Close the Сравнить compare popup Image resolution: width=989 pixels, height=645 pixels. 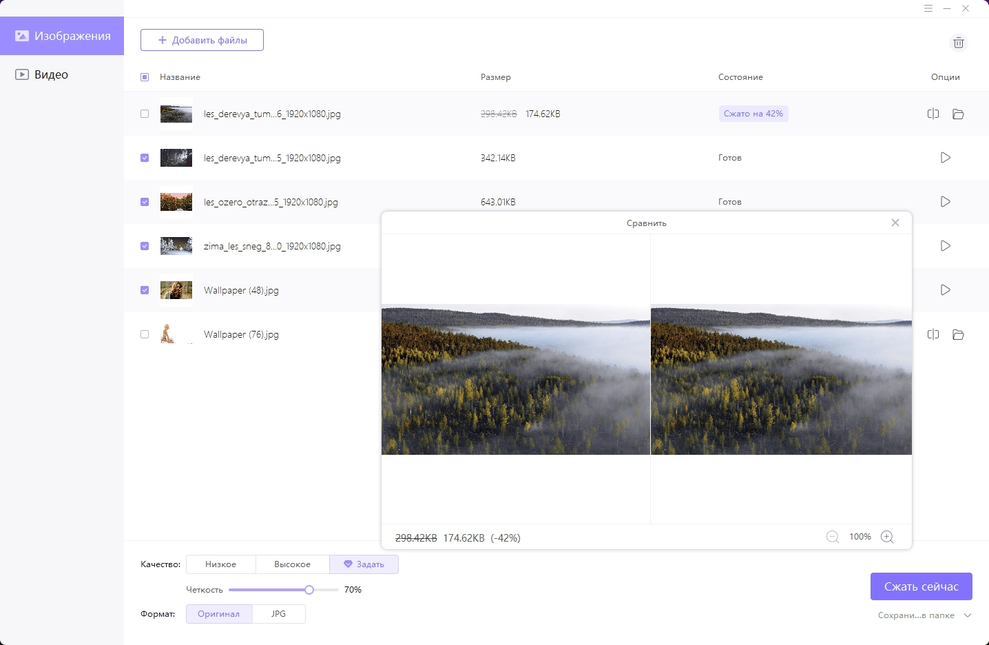tap(895, 223)
